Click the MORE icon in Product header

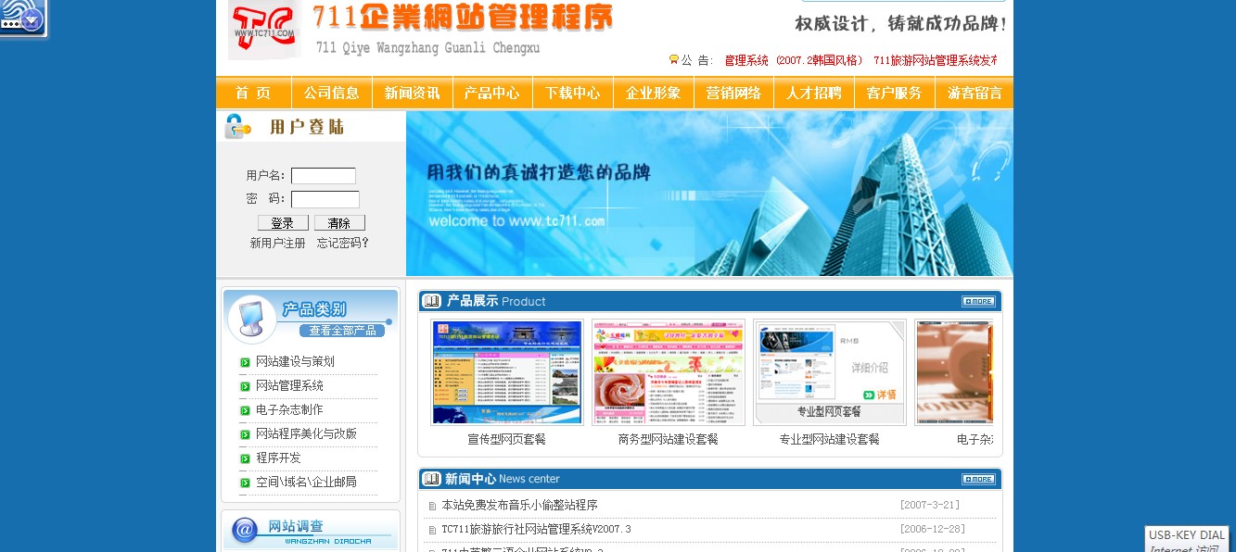coord(978,301)
